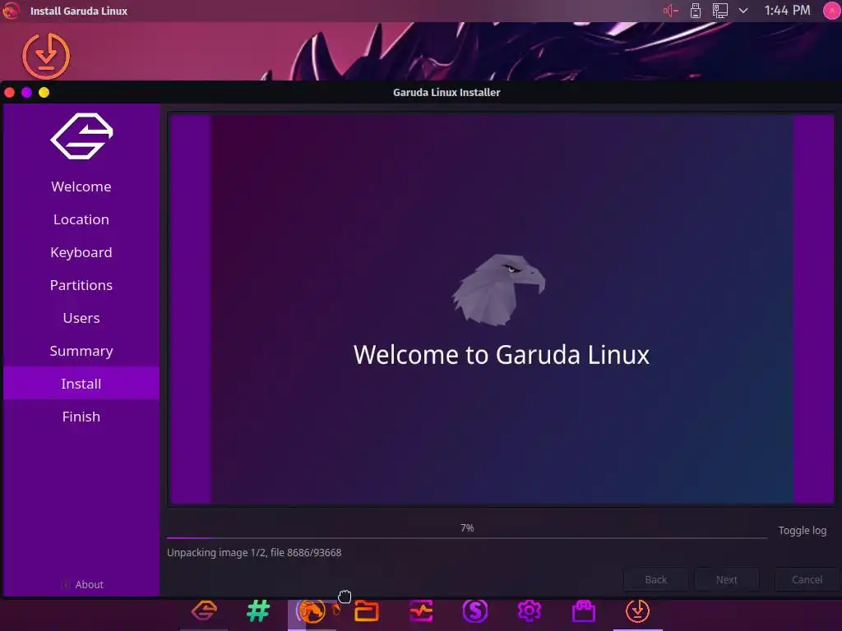Open the Garuda launcher icon in dock
Image resolution: width=842 pixels, height=631 pixels.
tap(204, 610)
